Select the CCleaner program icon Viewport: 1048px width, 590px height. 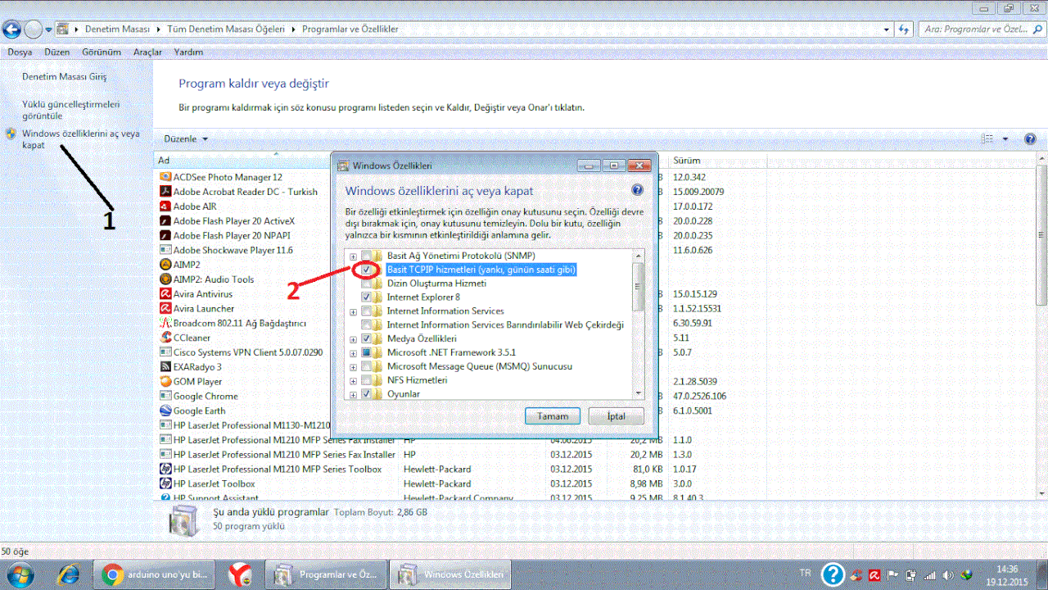tap(165, 338)
